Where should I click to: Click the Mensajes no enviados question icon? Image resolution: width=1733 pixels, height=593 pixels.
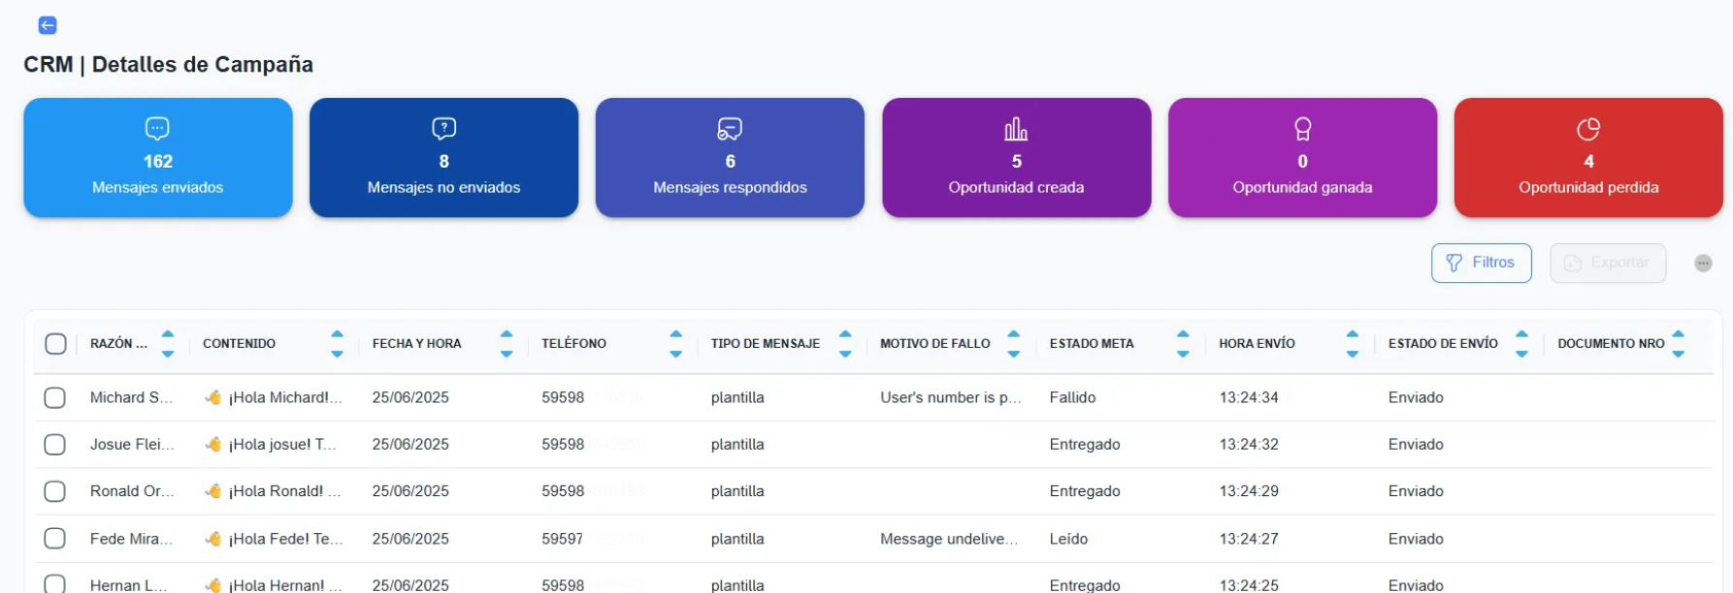pyautogui.click(x=443, y=129)
